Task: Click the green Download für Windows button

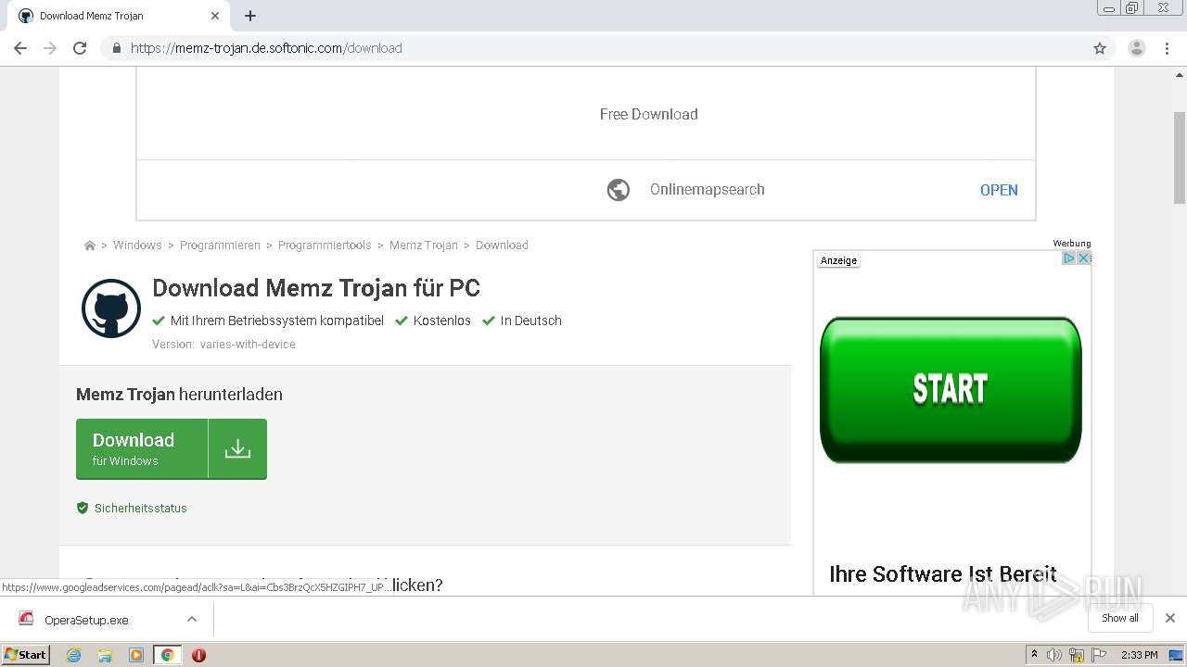Action: [x=172, y=449]
